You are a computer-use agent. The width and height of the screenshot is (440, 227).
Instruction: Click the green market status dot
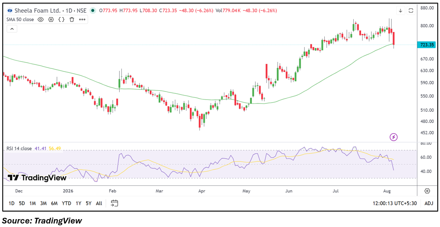coord(92,11)
